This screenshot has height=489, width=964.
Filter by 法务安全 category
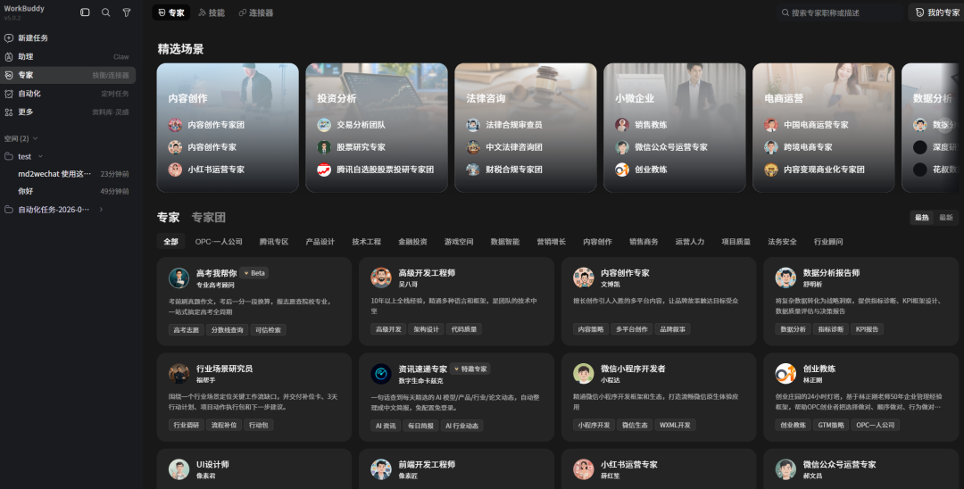782,242
